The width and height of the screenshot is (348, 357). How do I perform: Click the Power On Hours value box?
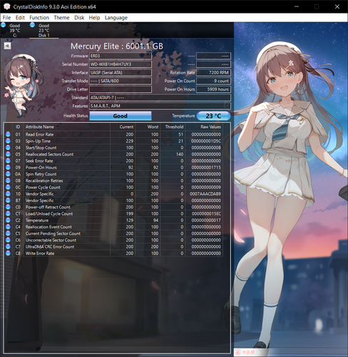[x=213, y=89]
